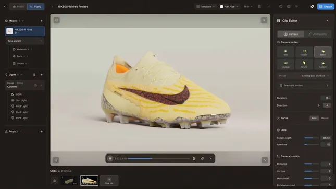This screenshot has width=336, height=189.
Task: Click the playback progress bar
Action: (159, 159)
